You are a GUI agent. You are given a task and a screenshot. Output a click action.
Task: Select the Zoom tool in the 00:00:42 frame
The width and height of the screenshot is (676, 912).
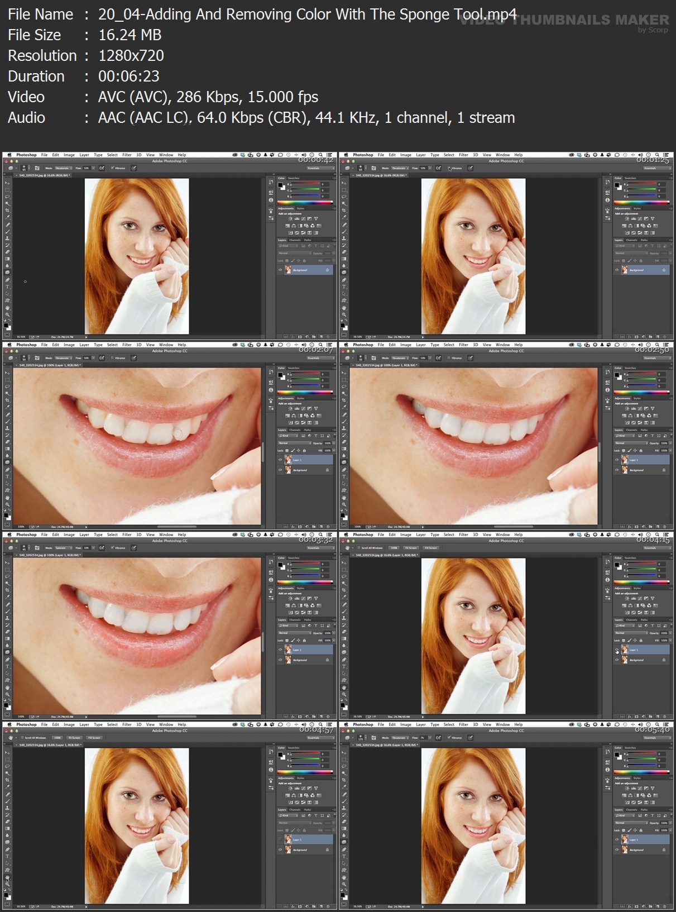[7, 314]
